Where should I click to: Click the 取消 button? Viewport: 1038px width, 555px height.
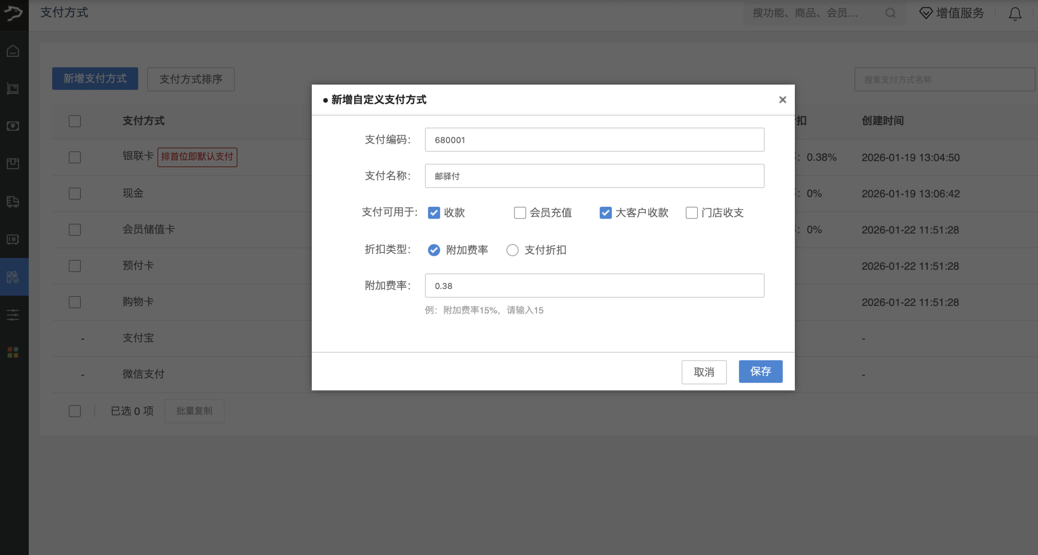[704, 372]
